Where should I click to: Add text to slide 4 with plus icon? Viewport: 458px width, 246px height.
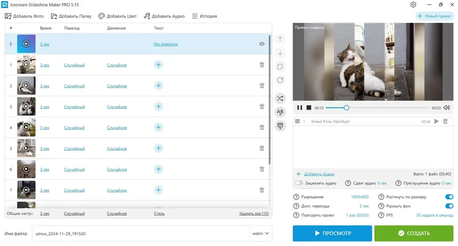click(158, 128)
